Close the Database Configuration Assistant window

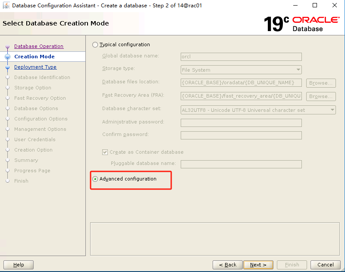click(x=335, y=5)
